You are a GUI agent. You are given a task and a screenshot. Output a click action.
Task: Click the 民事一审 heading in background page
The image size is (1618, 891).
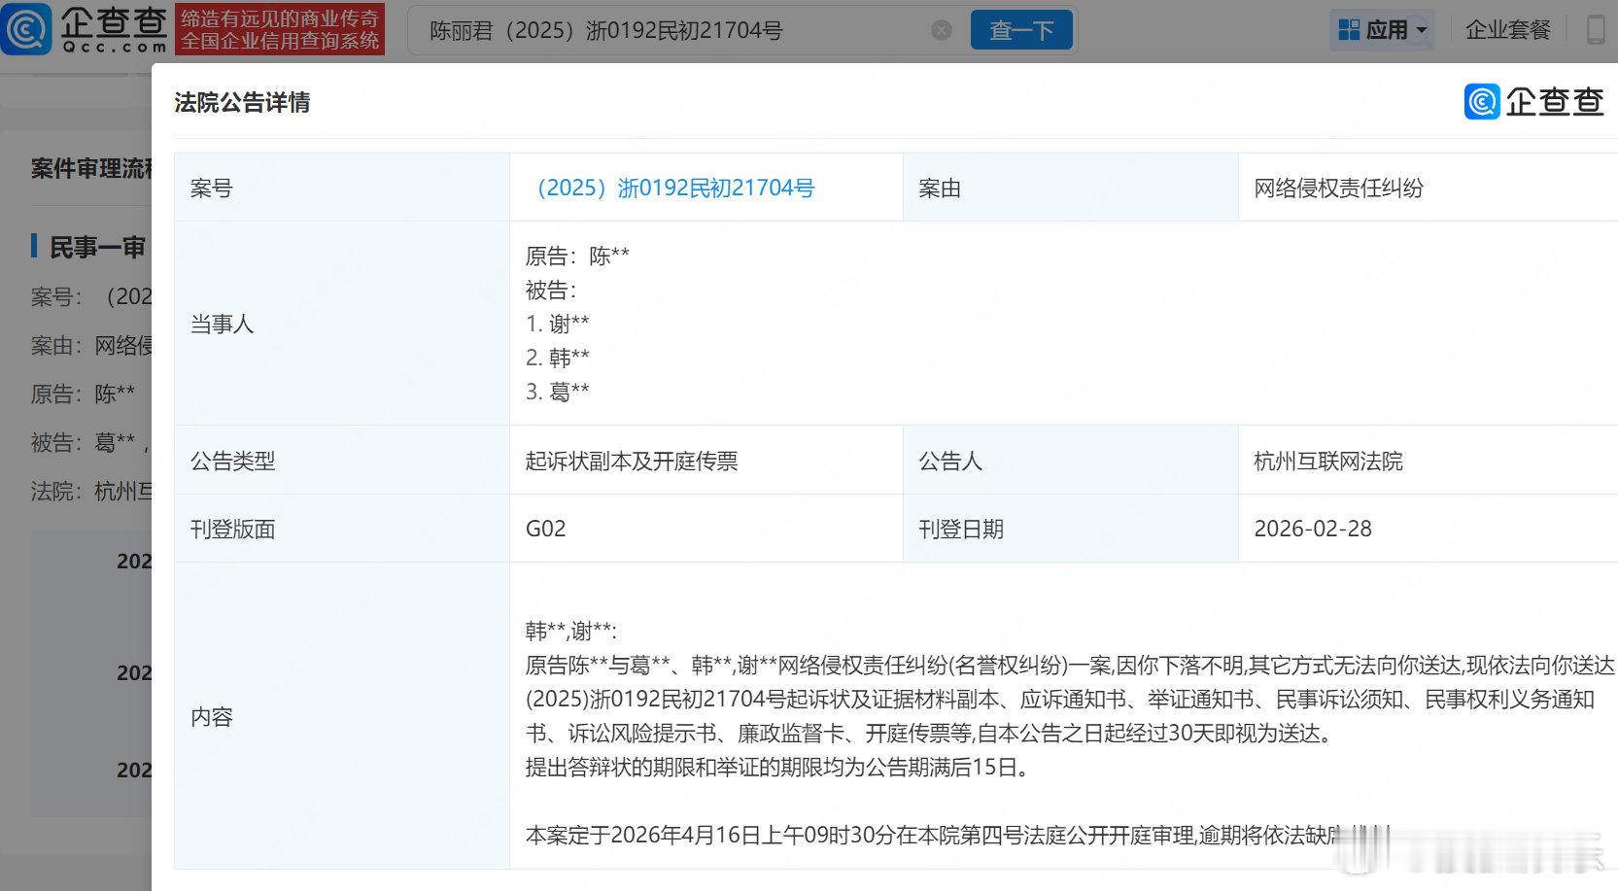[x=97, y=248]
